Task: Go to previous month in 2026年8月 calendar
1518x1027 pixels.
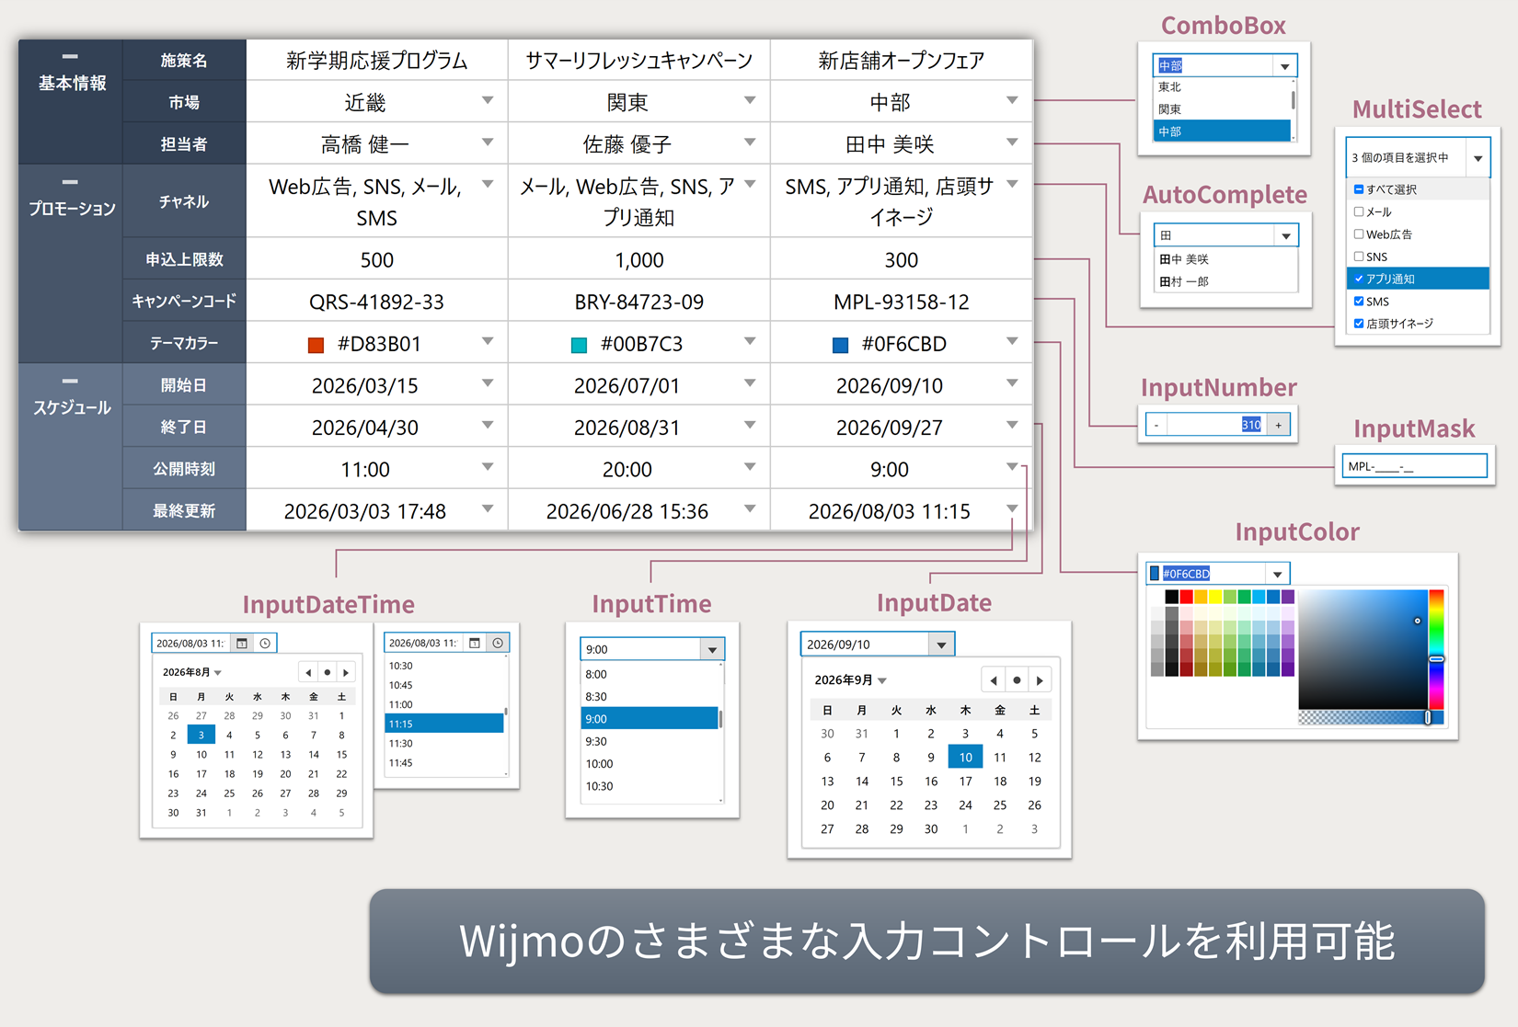Action: point(308,672)
